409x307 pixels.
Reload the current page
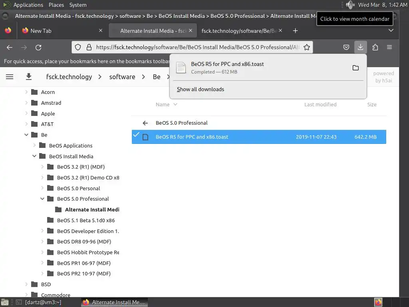tap(38, 47)
